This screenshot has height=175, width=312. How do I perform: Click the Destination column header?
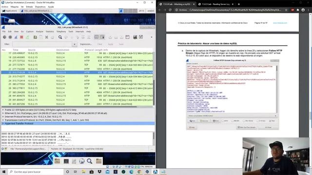[63, 50]
